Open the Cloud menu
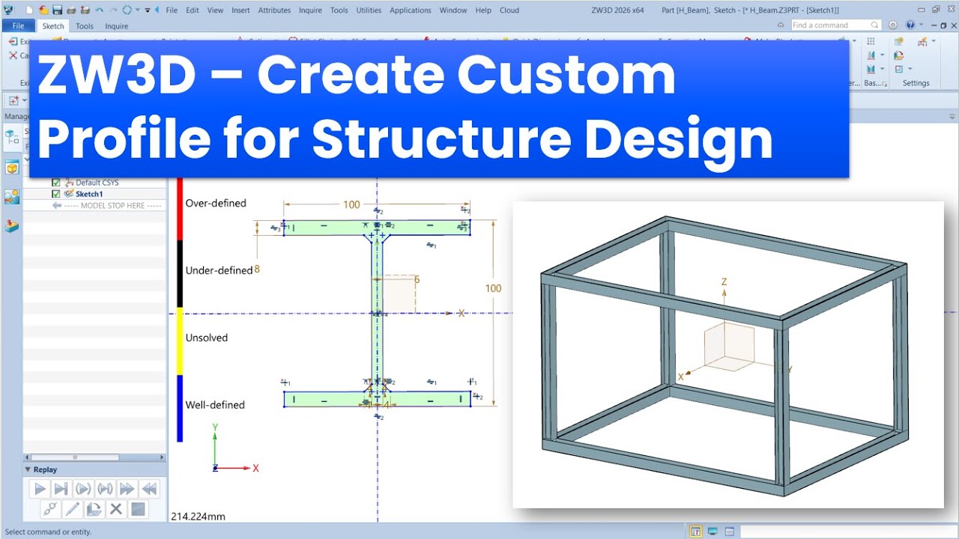Image resolution: width=959 pixels, height=539 pixels. 509,10
